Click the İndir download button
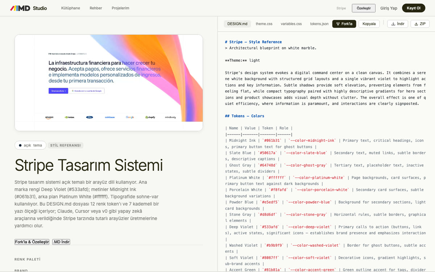 [398, 24]
